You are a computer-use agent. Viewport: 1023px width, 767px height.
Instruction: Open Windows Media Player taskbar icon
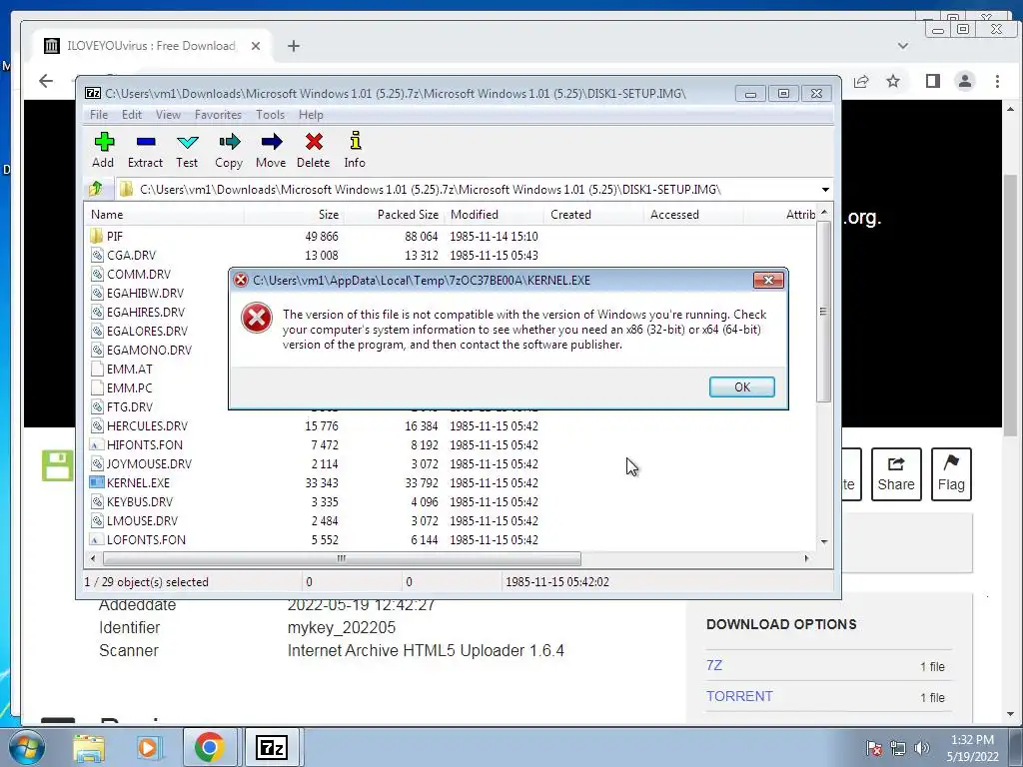(x=148, y=747)
